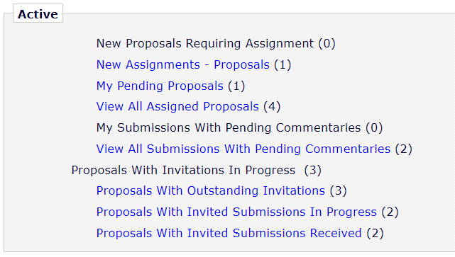Click the Active section header label
The width and height of the screenshot is (455, 257).
38,14
